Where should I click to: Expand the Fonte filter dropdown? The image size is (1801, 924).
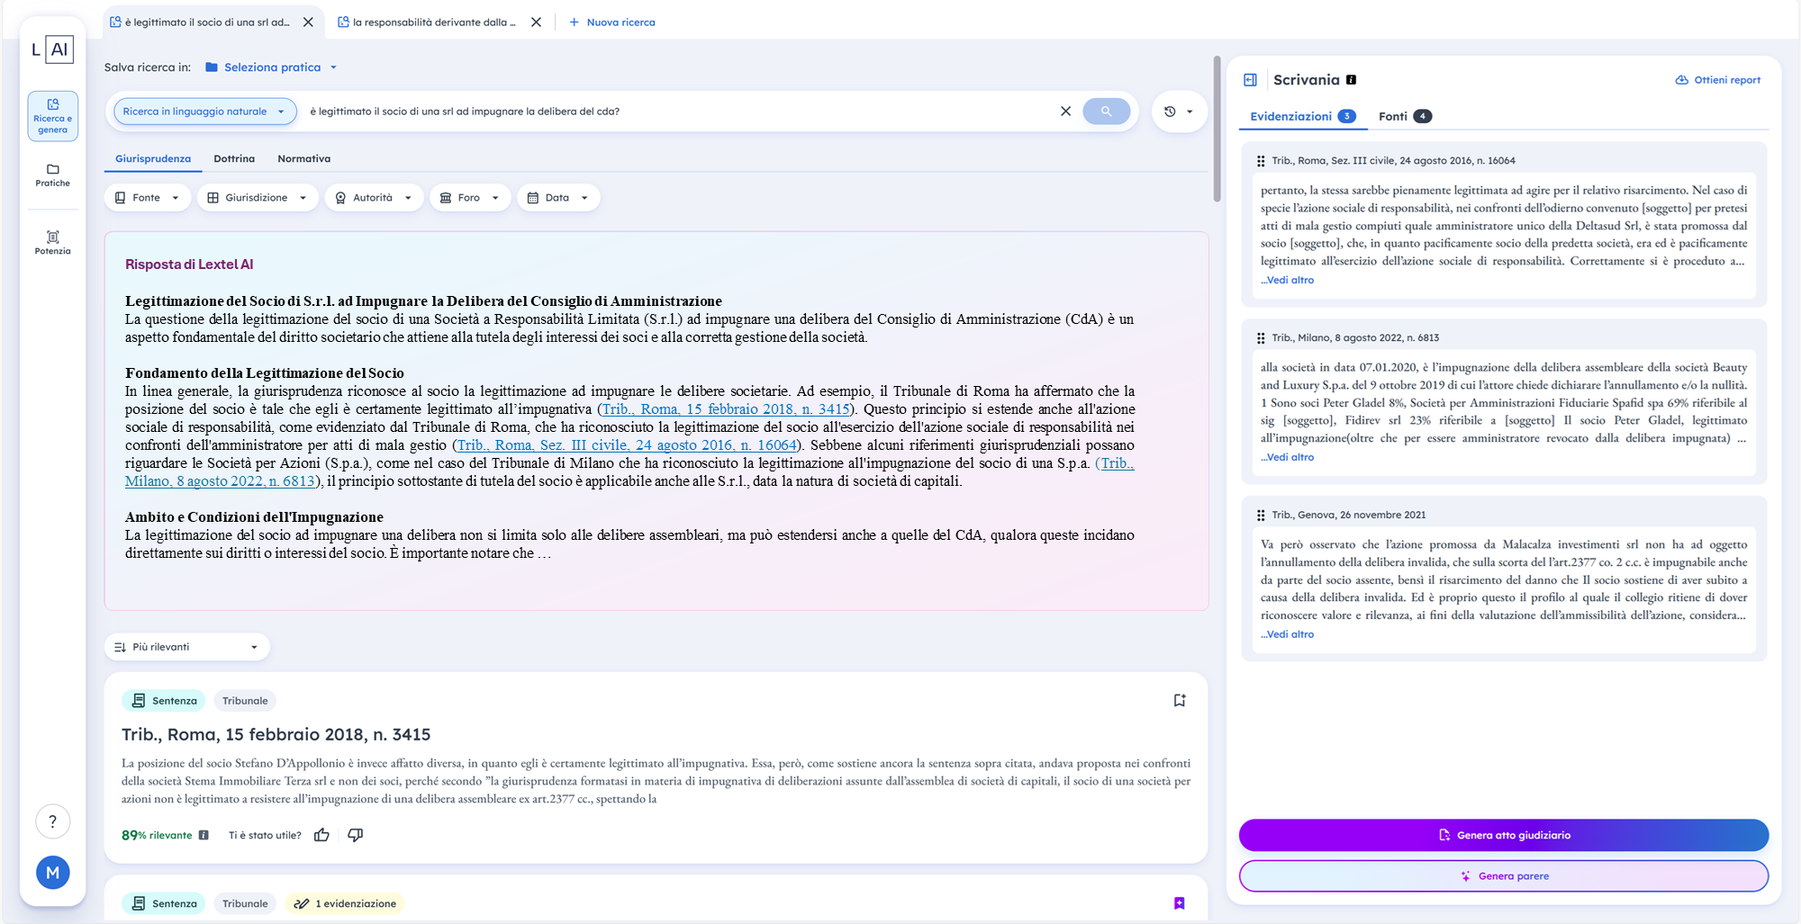147,198
